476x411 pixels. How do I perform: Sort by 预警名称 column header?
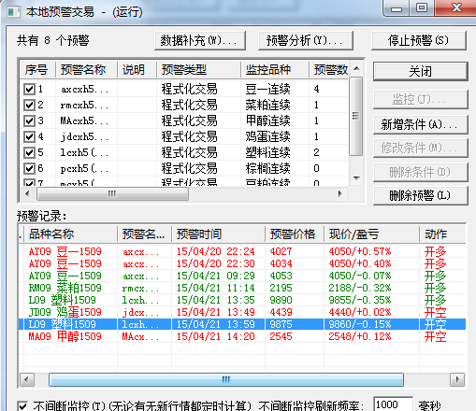pos(86,69)
